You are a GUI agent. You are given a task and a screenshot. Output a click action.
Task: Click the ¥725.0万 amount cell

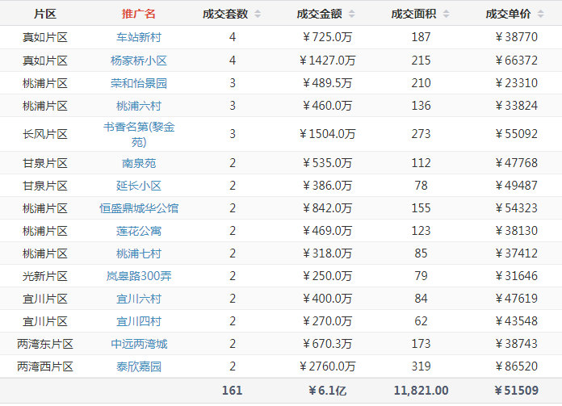327,37
